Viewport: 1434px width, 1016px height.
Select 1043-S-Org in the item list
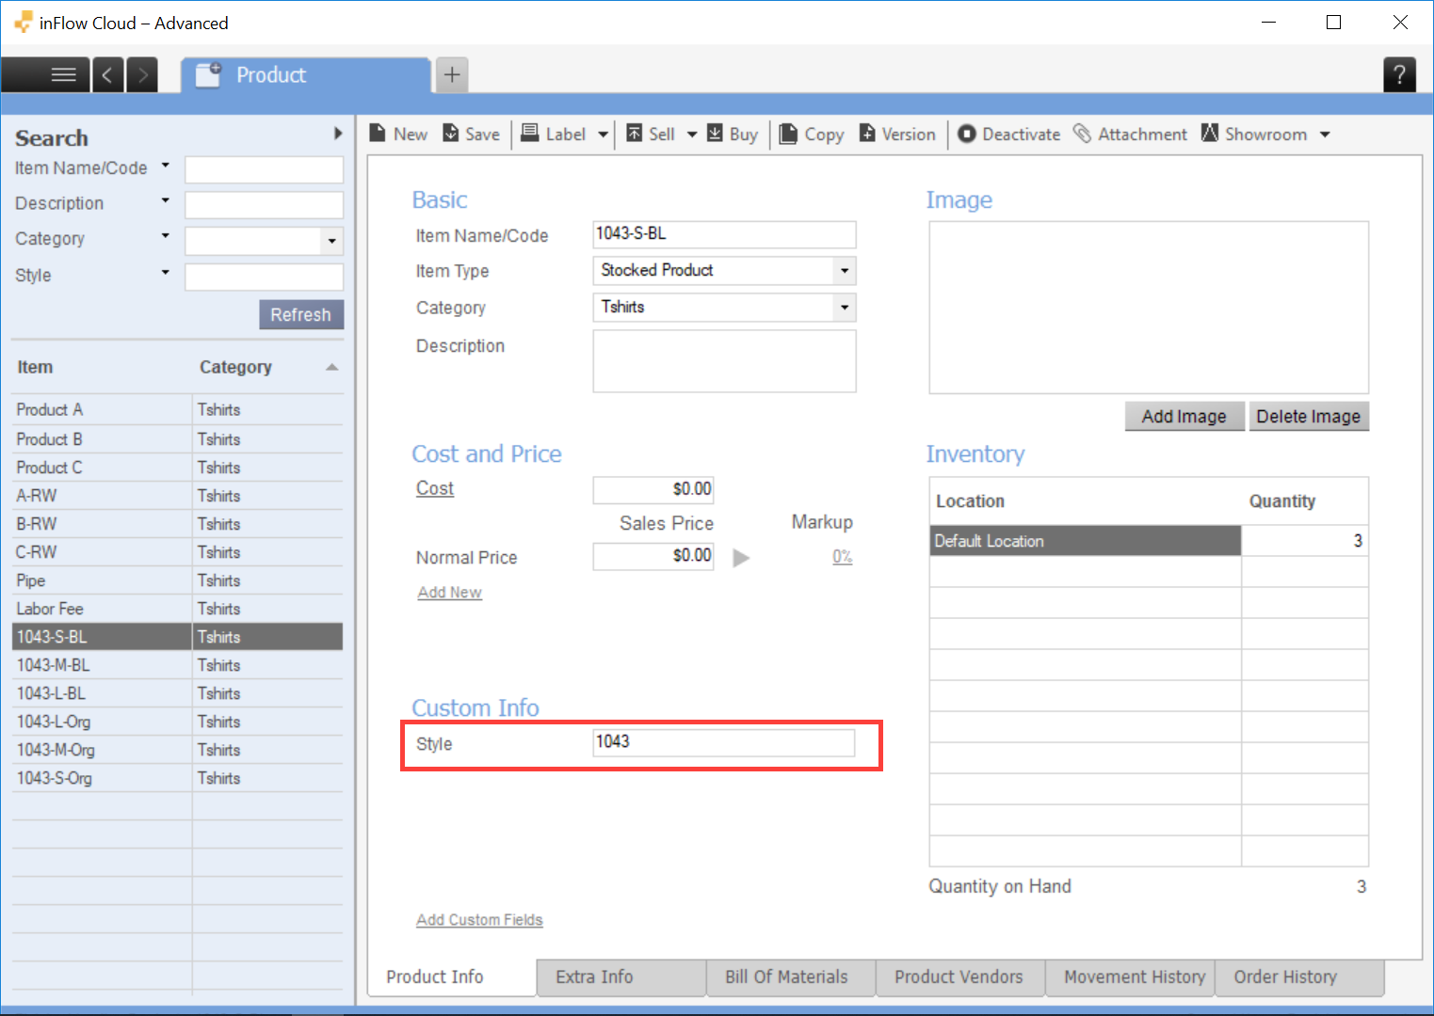pos(177,778)
